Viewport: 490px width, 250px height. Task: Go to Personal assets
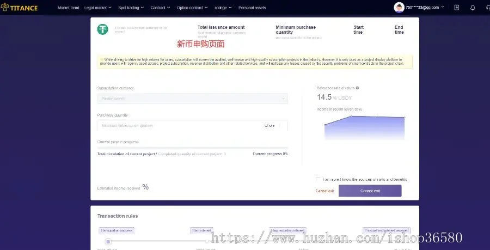(252, 8)
